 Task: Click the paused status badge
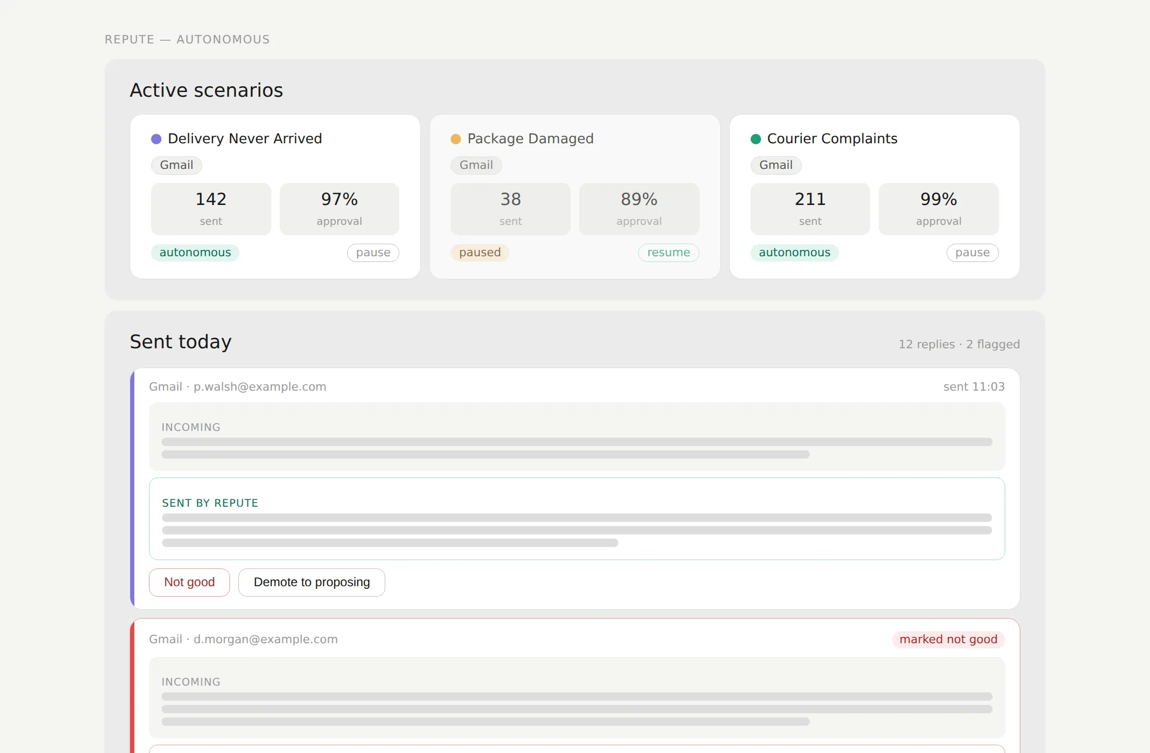click(x=480, y=253)
